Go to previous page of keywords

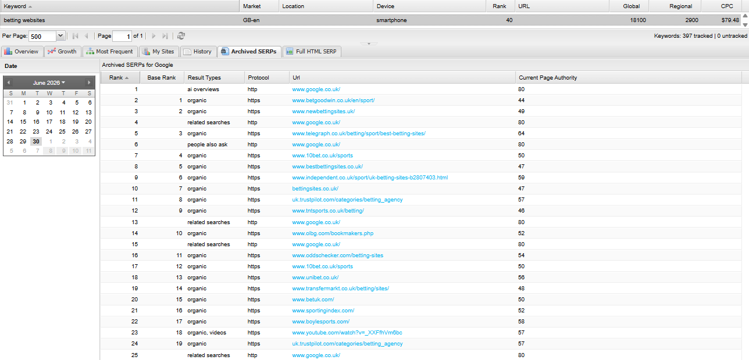[86, 36]
